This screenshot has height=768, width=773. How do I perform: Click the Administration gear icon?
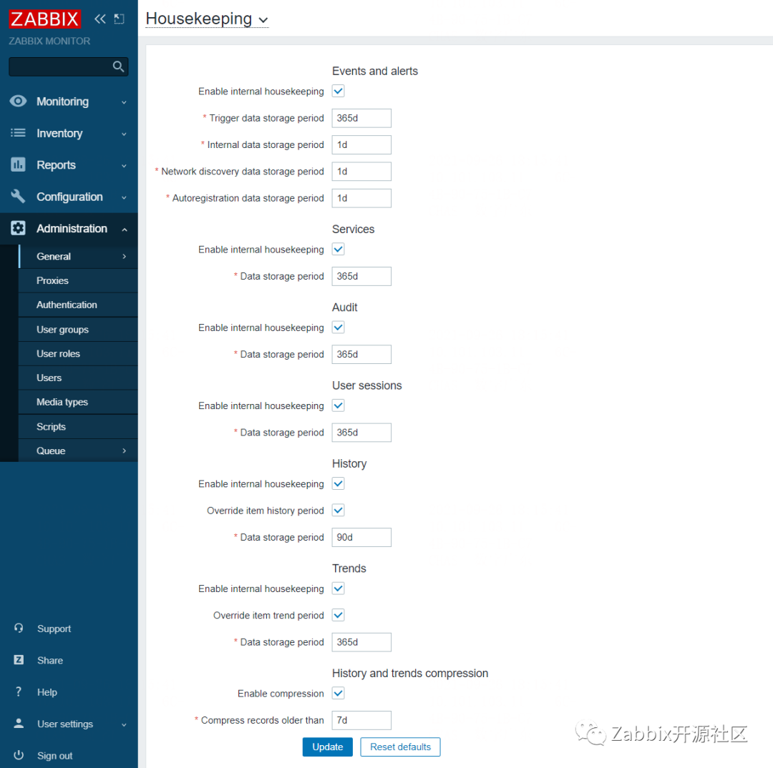(18, 228)
